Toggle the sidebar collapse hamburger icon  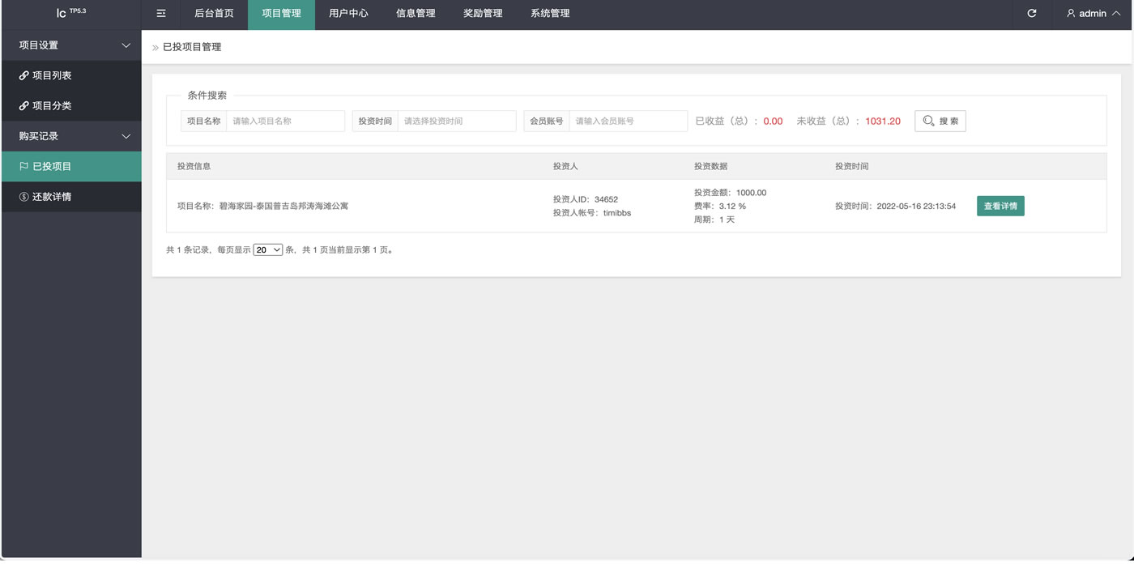(x=161, y=14)
